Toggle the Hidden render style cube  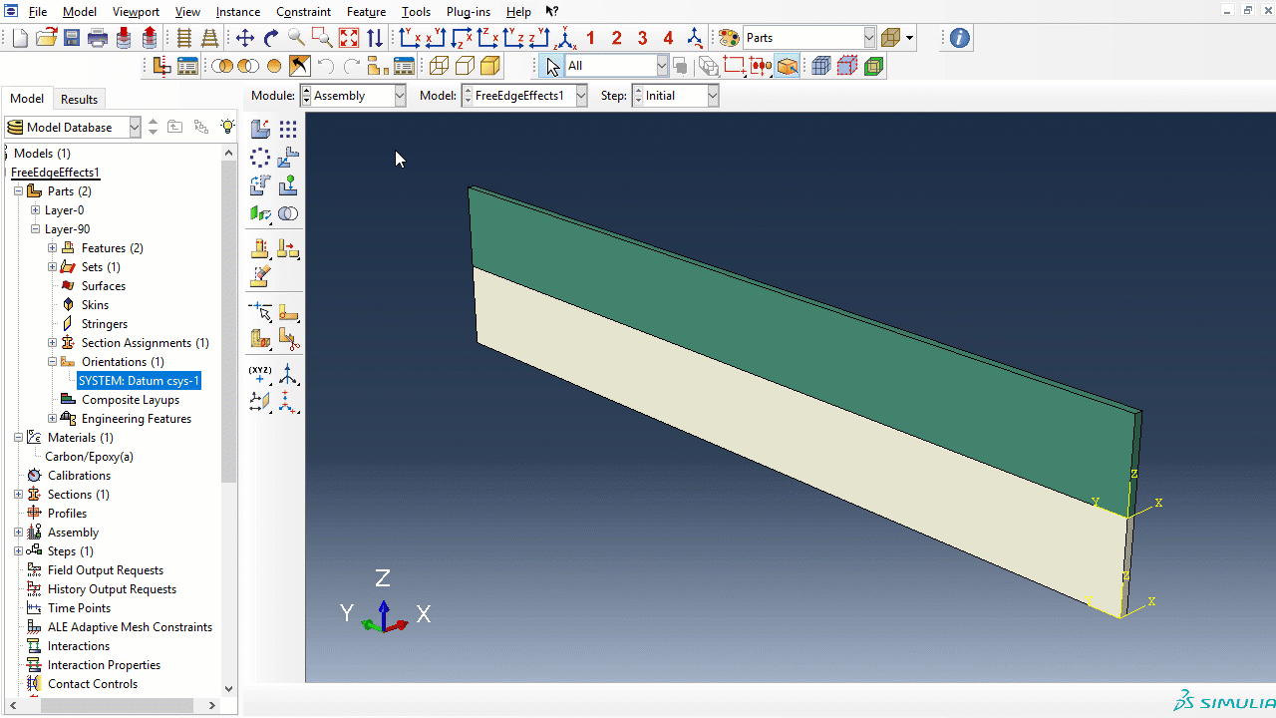coord(465,66)
